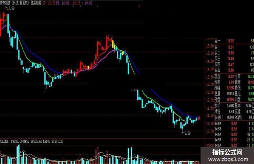Click the 股本 label
The width and height of the screenshot is (254, 164).
coord(238,106)
